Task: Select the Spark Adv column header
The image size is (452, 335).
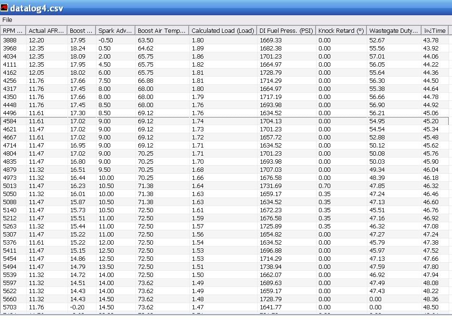Action: click(115, 30)
